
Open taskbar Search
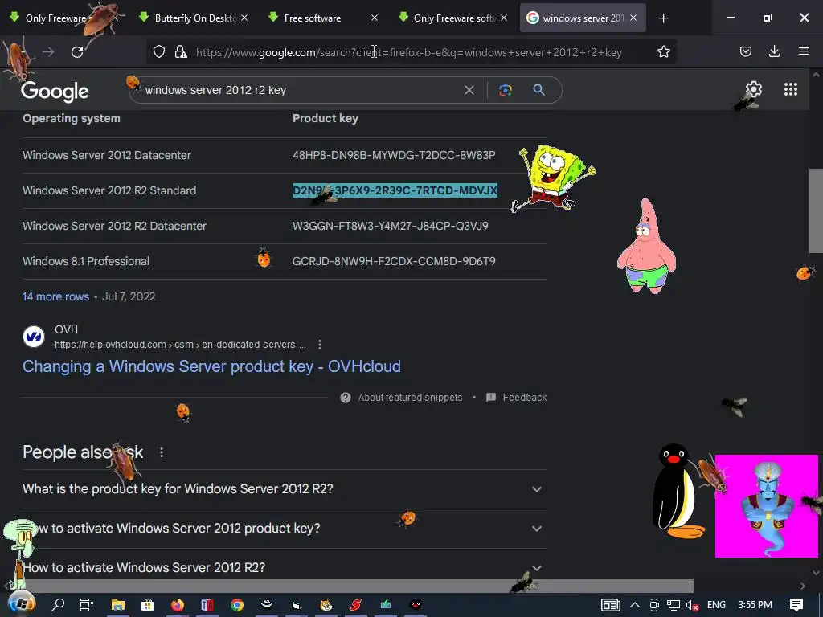coord(58,604)
